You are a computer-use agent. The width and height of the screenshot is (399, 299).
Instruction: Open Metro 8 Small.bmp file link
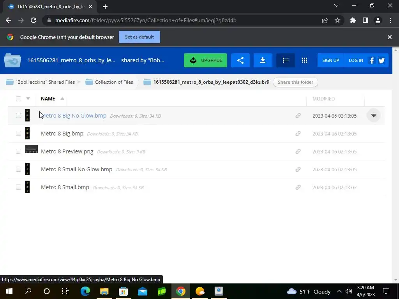coord(65,187)
